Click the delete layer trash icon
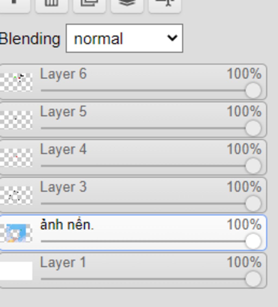This screenshot has width=278, height=307. [x=52, y=4]
